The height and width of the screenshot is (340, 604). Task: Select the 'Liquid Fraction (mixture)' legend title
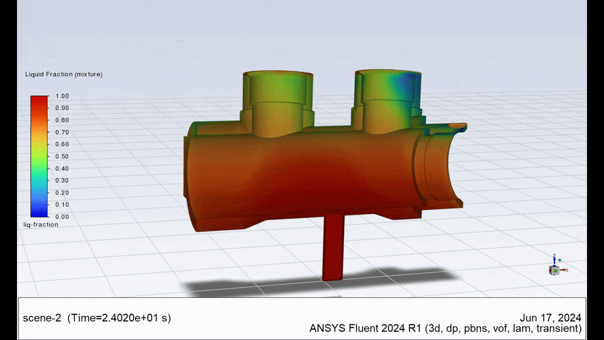click(x=64, y=74)
